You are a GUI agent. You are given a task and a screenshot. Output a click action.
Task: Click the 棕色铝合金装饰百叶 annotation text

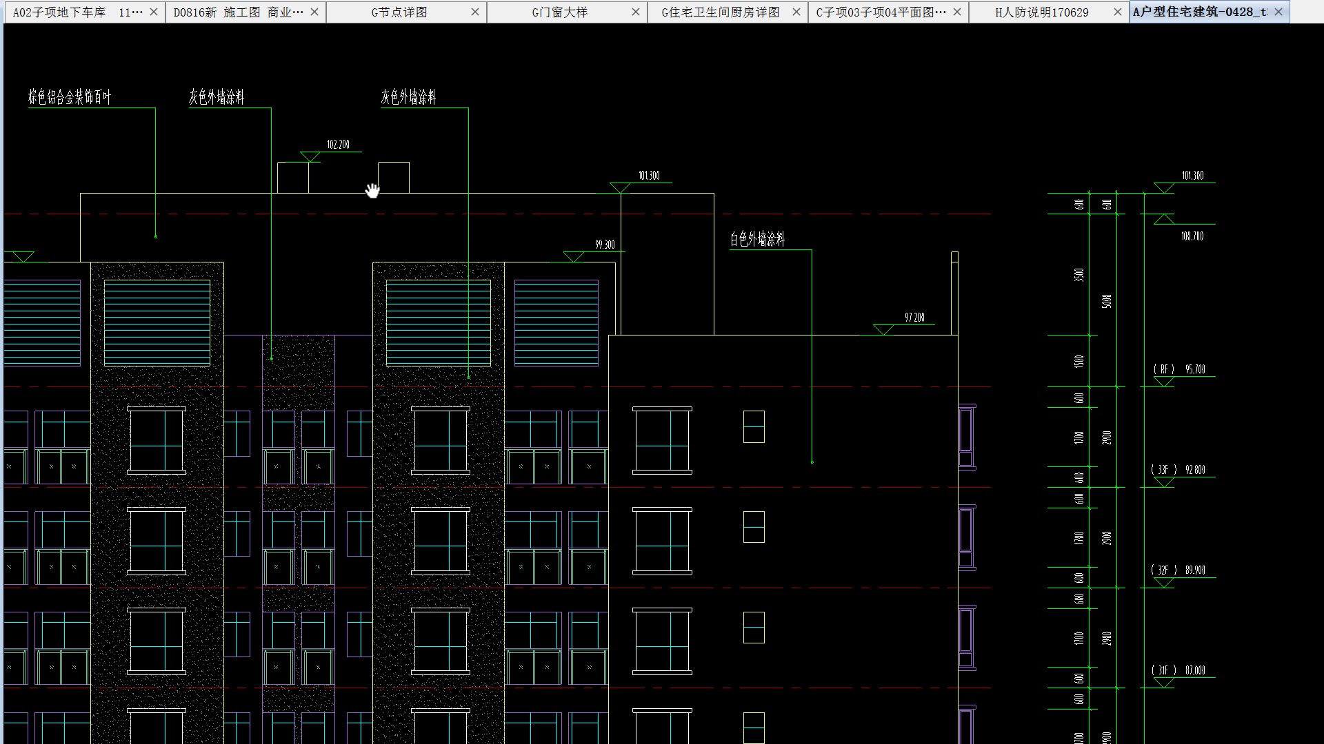pos(70,97)
